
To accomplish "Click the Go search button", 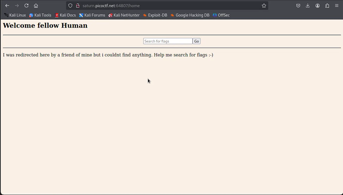I will coord(196,41).
